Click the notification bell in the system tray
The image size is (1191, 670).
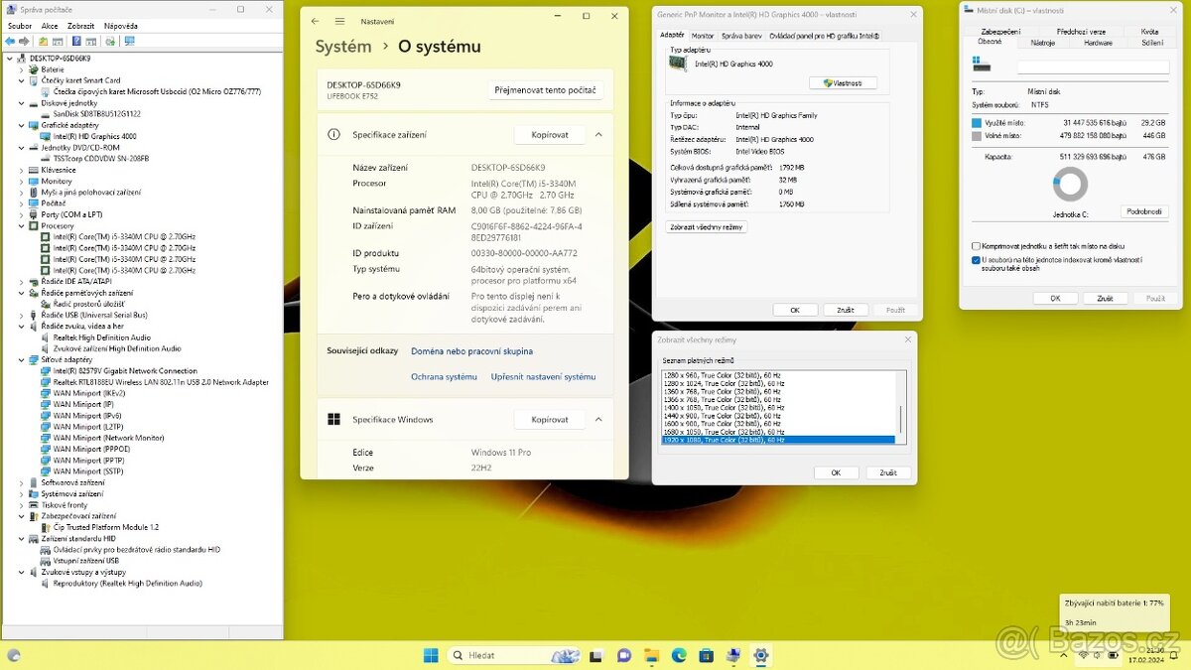[x=1175, y=655]
